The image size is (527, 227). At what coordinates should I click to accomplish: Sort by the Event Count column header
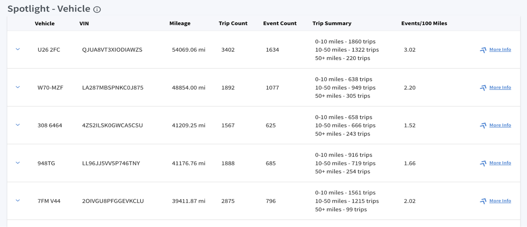pos(280,24)
